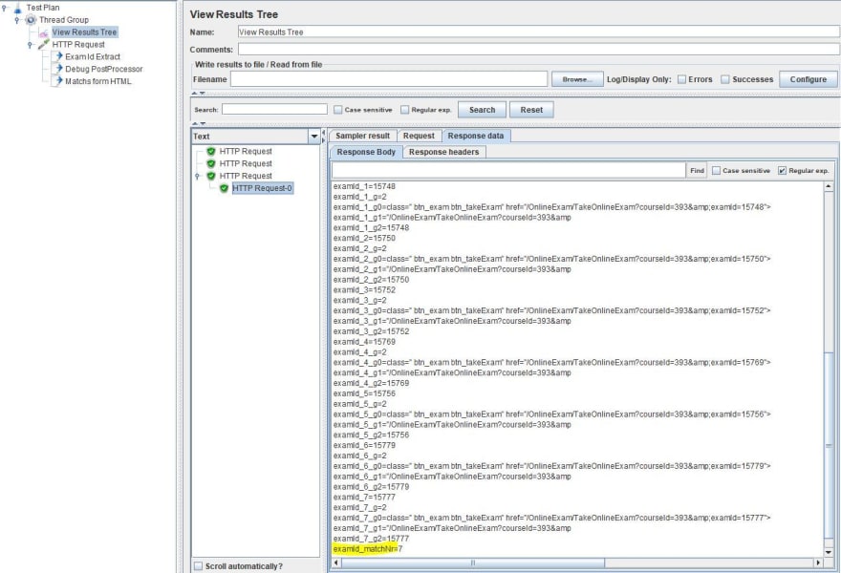This screenshot has width=841, height=573.
Task: Click the ExamId Extract post-processor icon
Action: click(x=58, y=56)
